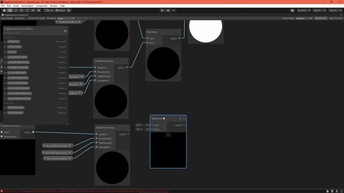Image resolution: width=344 pixels, height=193 pixels.
Task: Open the GameObject menu
Action: click(x=27, y=6)
